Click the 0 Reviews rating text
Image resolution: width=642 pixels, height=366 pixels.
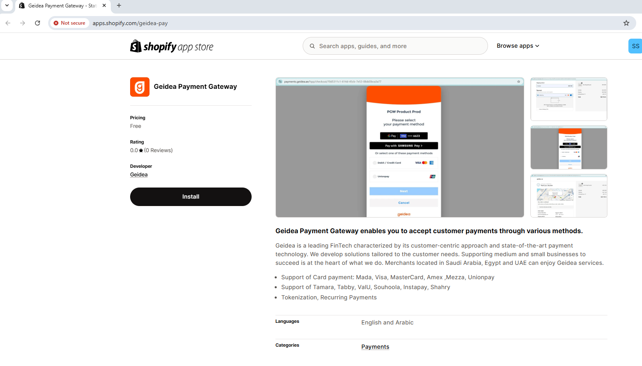[159, 150]
